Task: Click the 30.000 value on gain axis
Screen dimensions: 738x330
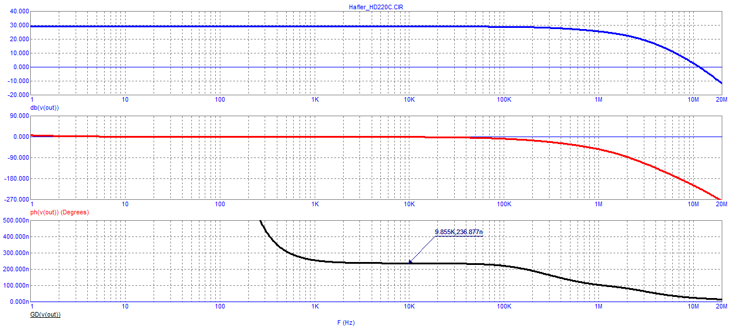Action: pyautogui.click(x=20, y=26)
